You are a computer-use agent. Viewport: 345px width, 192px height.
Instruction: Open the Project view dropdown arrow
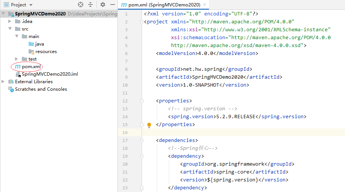pyautogui.click(x=31, y=5)
